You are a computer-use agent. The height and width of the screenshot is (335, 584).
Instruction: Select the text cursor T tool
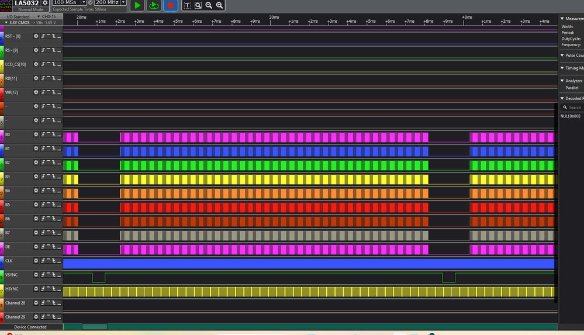(x=187, y=5)
